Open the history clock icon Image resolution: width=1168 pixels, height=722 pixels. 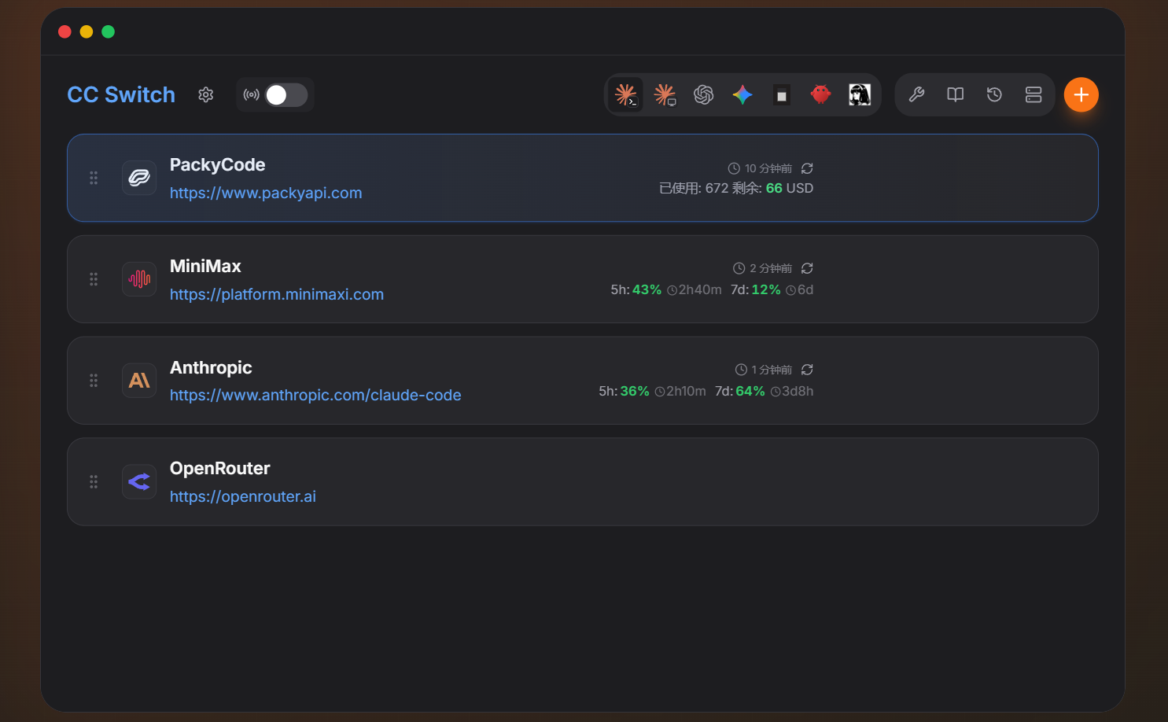[994, 94]
